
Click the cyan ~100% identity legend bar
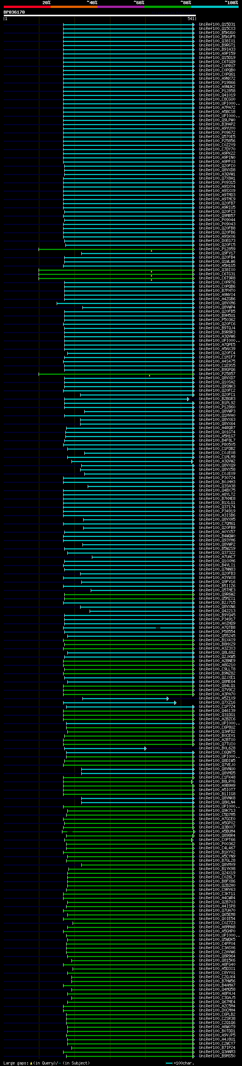coord(215,7)
